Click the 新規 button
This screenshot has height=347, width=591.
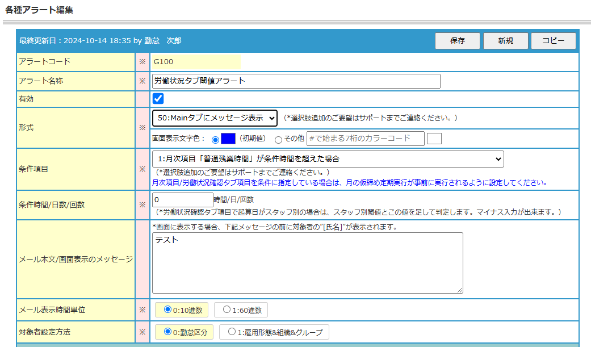(505, 41)
